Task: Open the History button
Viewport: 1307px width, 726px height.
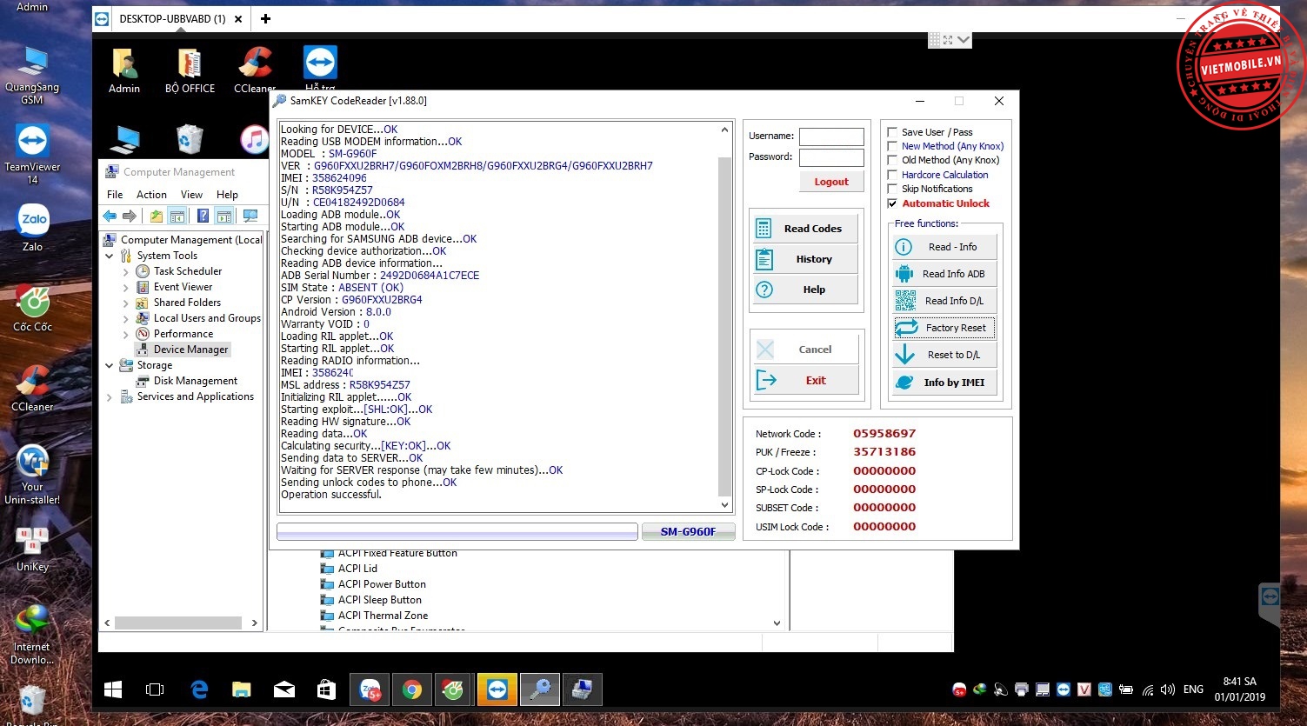Action: click(x=804, y=259)
